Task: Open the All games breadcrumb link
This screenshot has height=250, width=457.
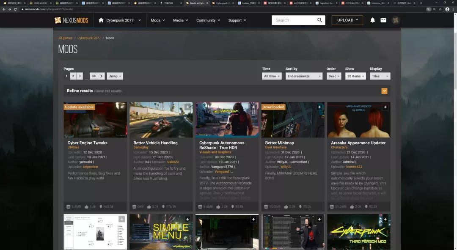Action: coord(65,38)
